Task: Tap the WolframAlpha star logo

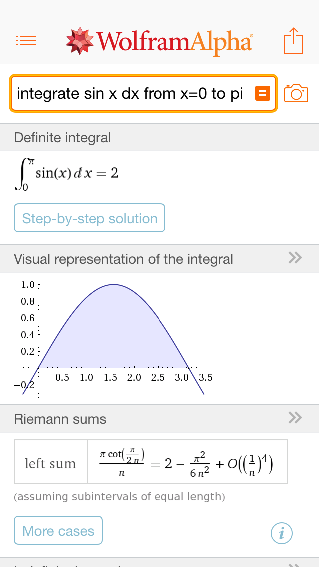Action: pyautogui.click(x=80, y=41)
